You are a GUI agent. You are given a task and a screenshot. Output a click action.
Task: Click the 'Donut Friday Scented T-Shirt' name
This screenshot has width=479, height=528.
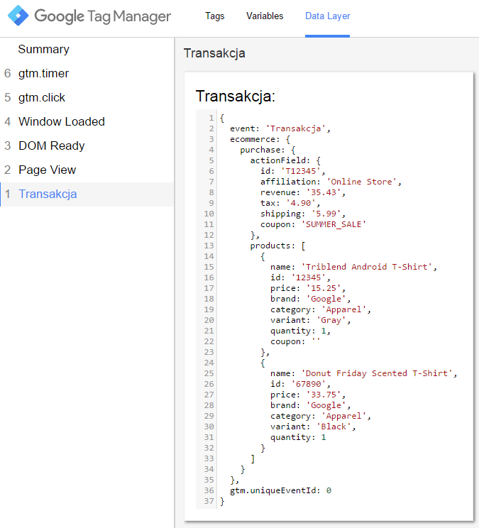point(378,373)
